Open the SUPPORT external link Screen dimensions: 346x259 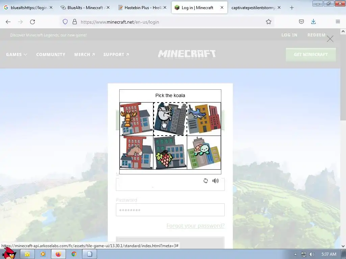tap(116, 54)
